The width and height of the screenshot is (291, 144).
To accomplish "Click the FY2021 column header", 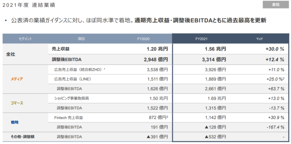I will point(202,39).
